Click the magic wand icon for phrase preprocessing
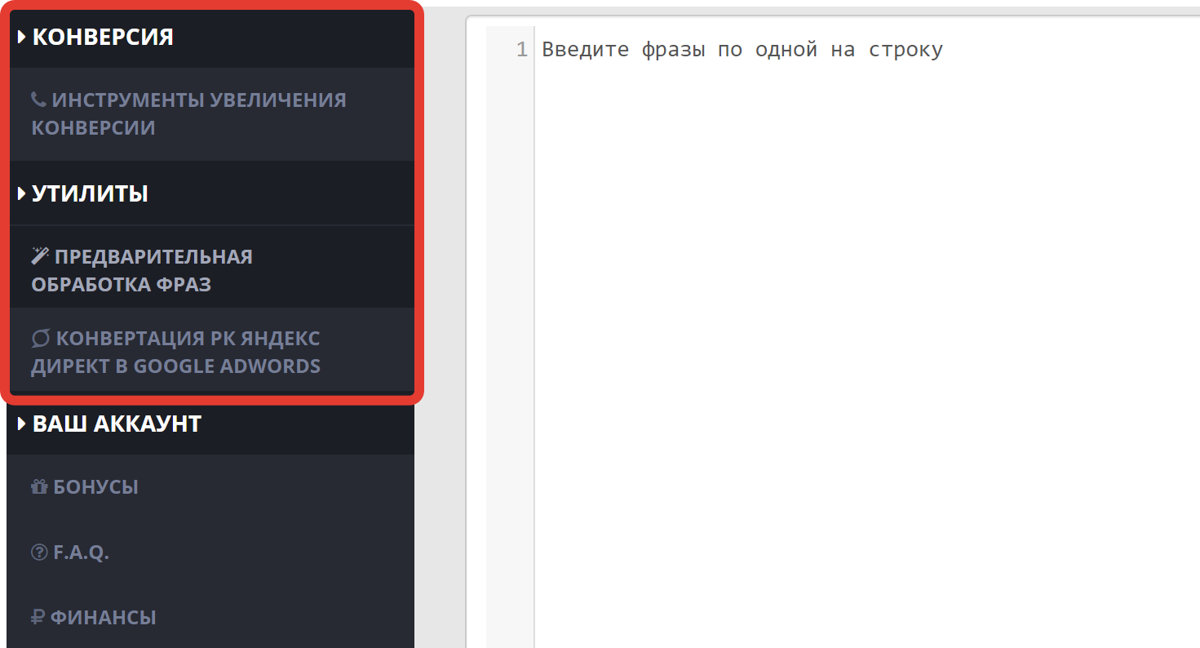This screenshot has height=648, width=1200. (x=40, y=255)
